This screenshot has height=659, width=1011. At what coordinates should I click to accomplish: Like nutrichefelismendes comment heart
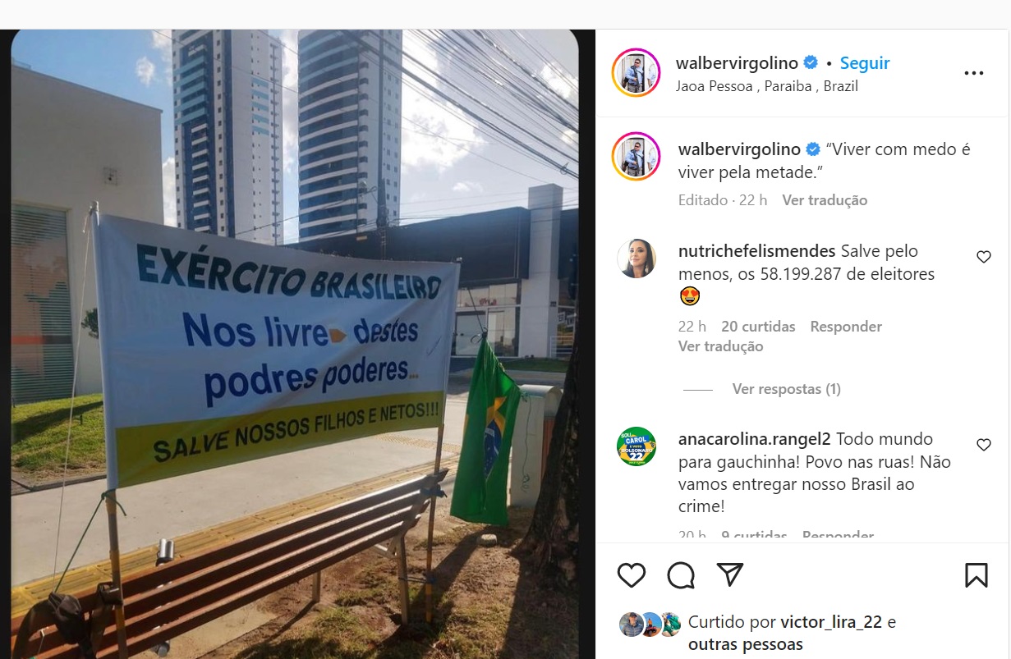pos(984,257)
